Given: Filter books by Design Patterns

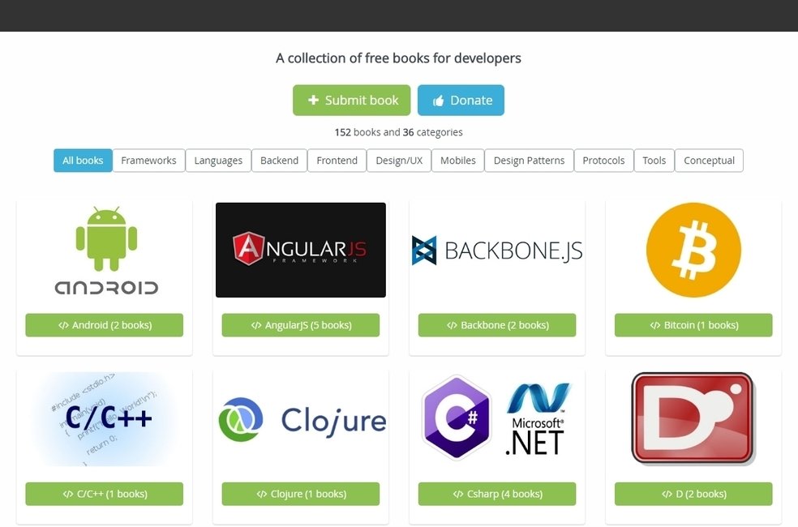Looking at the screenshot, I should point(529,161).
